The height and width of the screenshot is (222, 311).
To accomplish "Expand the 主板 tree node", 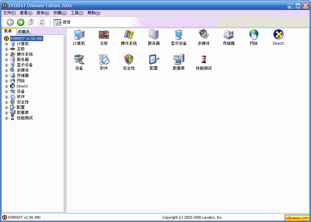I will (x=6, y=49).
